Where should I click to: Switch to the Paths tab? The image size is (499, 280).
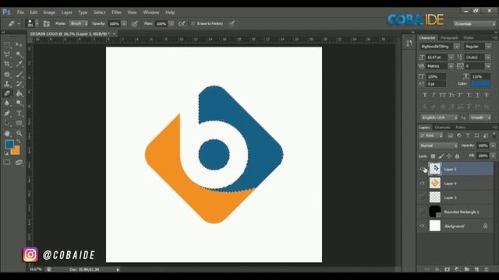point(460,128)
